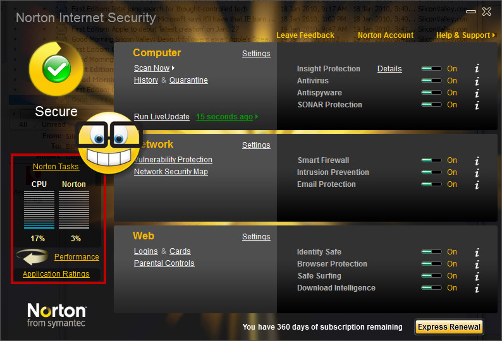
Task: Open Norton Account
Action: [x=386, y=35]
